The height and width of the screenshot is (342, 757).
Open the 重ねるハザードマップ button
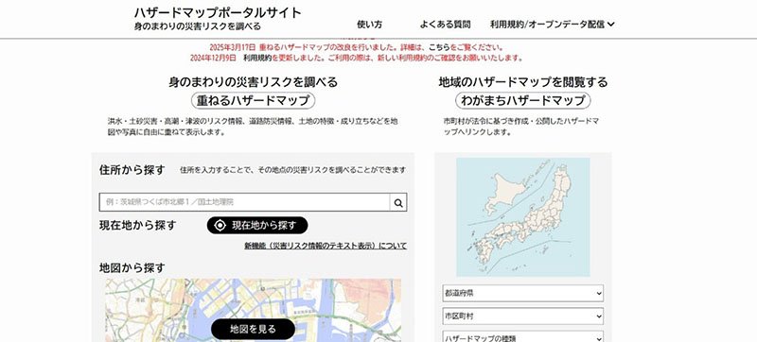(253, 101)
